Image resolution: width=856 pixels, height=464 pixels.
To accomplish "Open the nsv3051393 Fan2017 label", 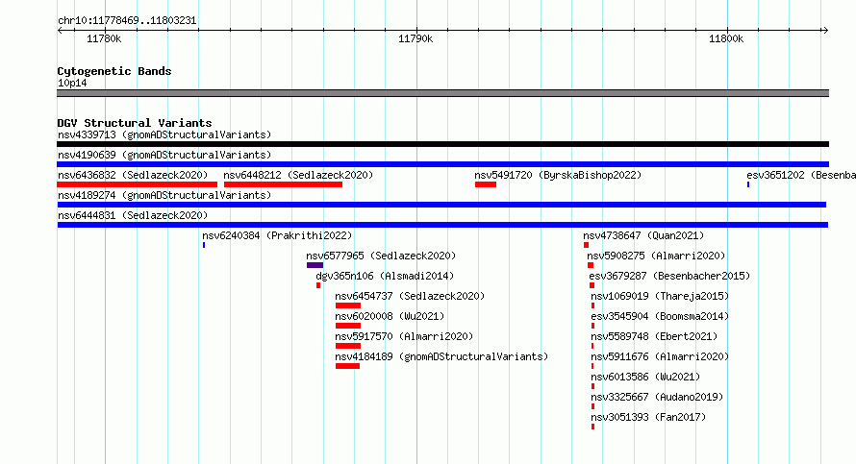I will click(x=648, y=417).
